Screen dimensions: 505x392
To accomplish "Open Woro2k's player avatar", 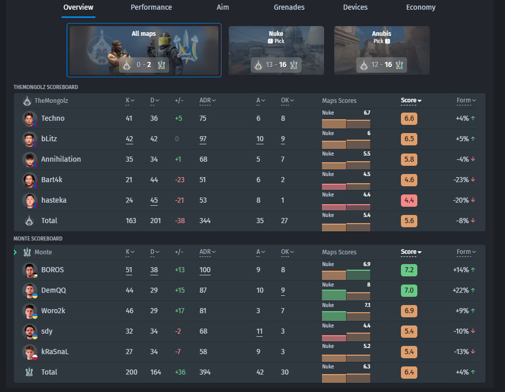I will (29, 311).
